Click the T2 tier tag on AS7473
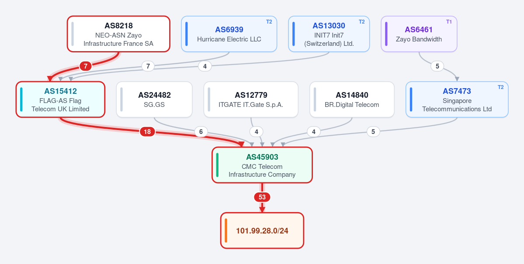 click(500, 87)
